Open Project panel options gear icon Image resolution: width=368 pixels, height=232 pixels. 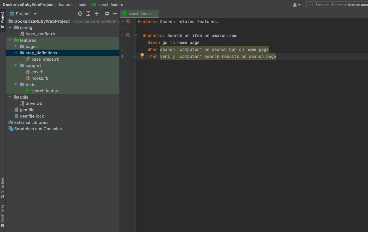point(107,14)
